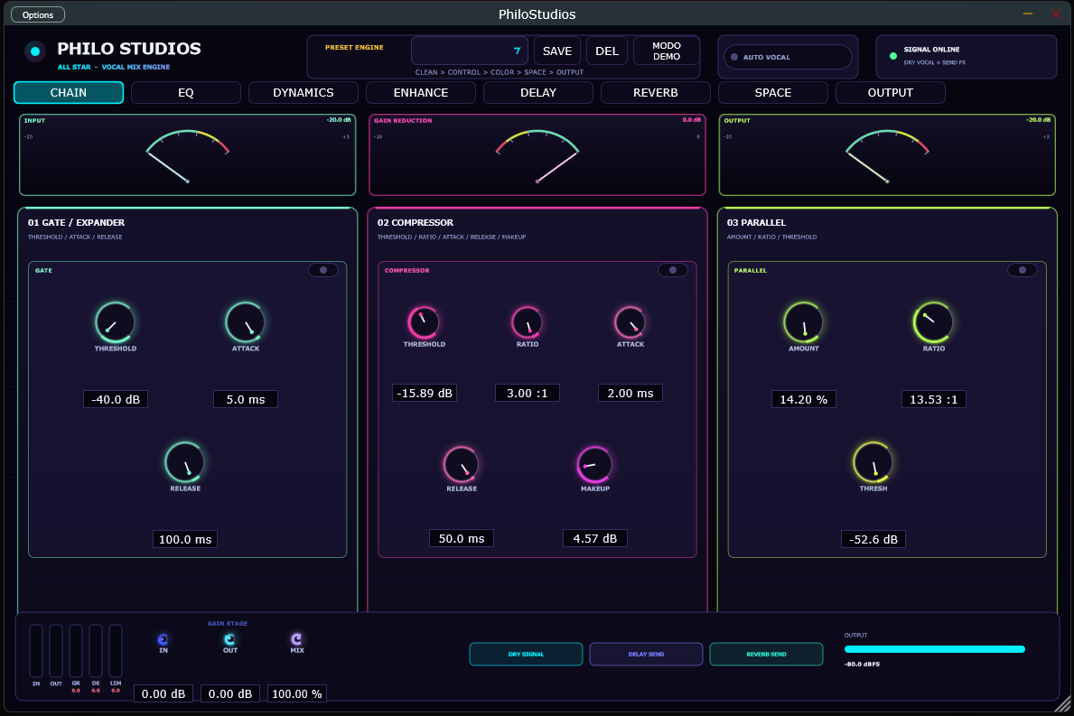This screenshot has width=1074, height=716.
Task: Switch to the EQ tab
Action: (185, 92)
